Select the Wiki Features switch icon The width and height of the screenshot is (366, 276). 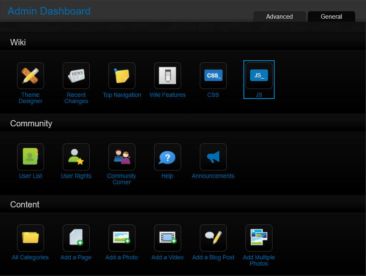point(167,76)
